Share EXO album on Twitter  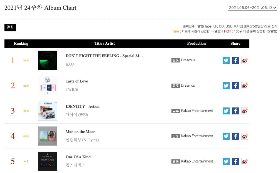click(x=226, y=60)
